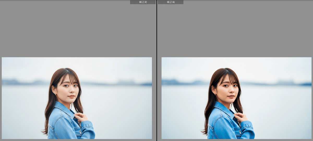Select the before preview photo on the left
Viewport: 313px width, 141px height.
(77, 98)
